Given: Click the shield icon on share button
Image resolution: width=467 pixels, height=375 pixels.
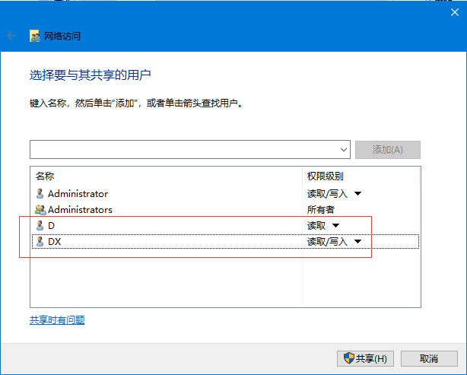Looking at the screenshot, I should coord(349,358).
